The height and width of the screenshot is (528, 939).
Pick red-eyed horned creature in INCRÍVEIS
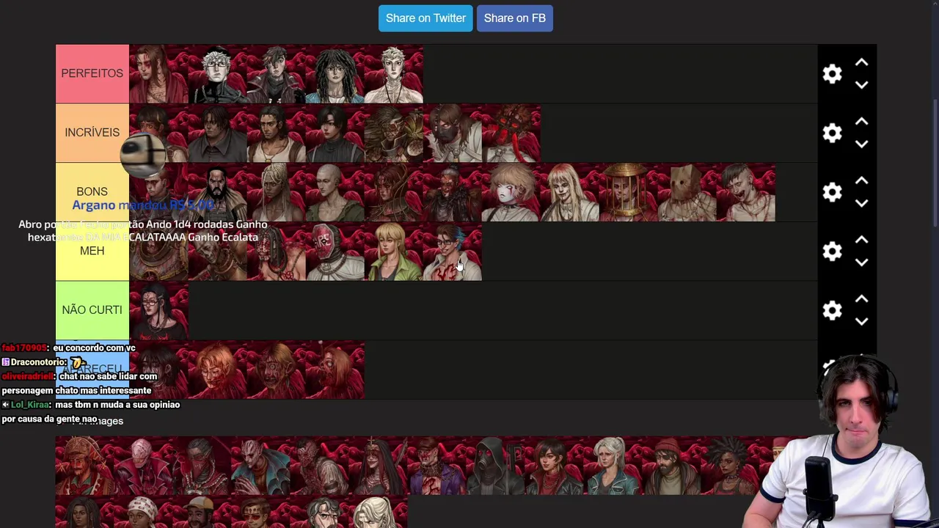[x=511, y=133]
